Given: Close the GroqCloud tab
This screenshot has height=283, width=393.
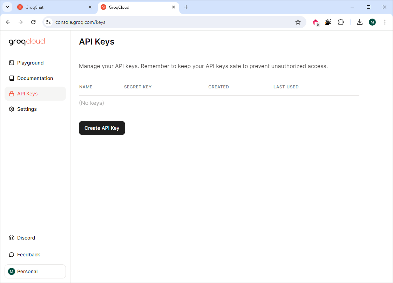Looking at the screenshot, I should 174,7.
